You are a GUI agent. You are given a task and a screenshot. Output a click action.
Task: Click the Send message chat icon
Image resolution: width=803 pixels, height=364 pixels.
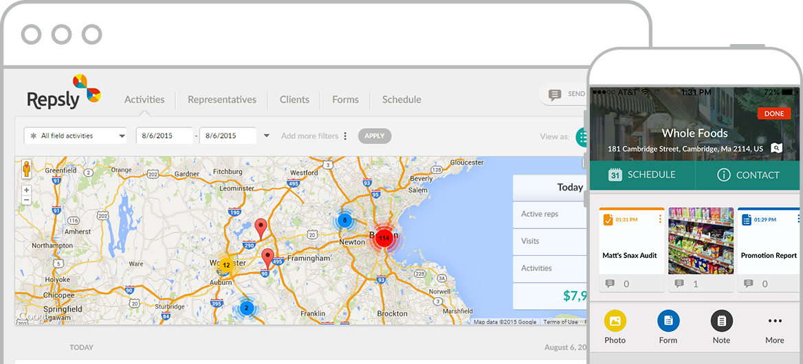tap(555, 95)
